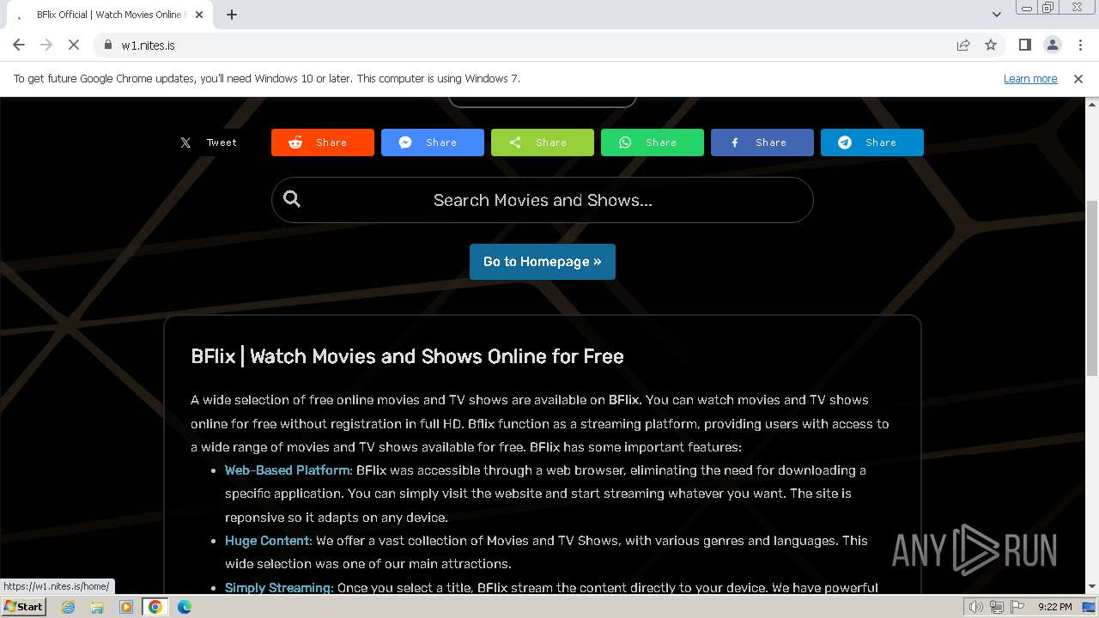
Task: Share the page on Telegram
Action: point(872,142)
